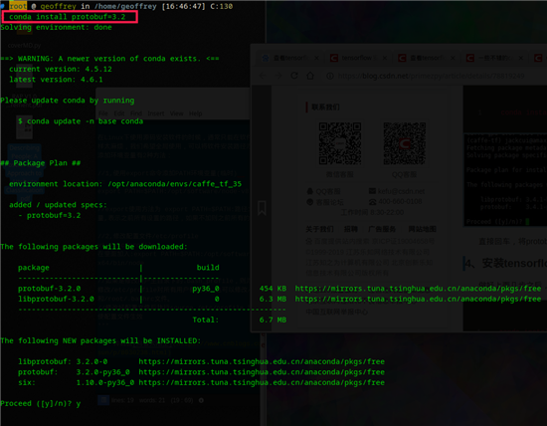The image size is (547, 426).
Task: Open the kefu@csdn.net email link
Action: [x=401, y=191]
